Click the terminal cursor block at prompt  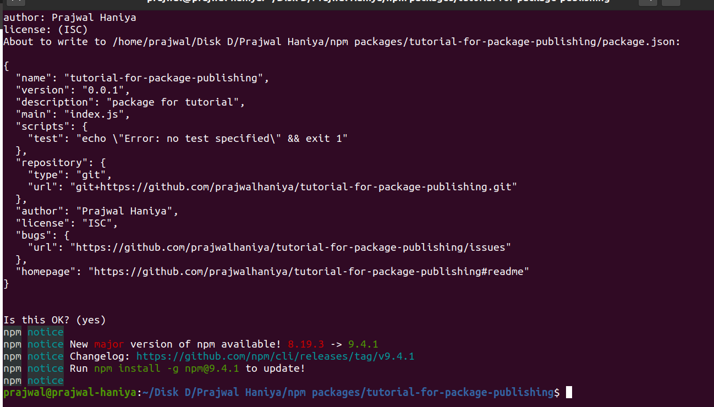[569, 392]
